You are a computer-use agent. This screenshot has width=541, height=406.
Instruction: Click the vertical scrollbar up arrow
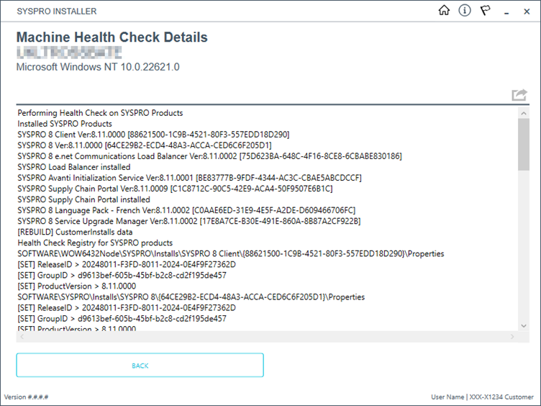point(523,112)
